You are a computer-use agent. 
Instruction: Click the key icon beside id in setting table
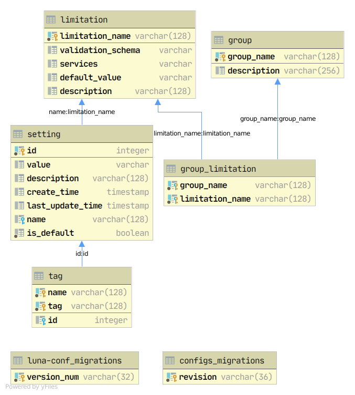pyautogui.click(x=19, y=151)
